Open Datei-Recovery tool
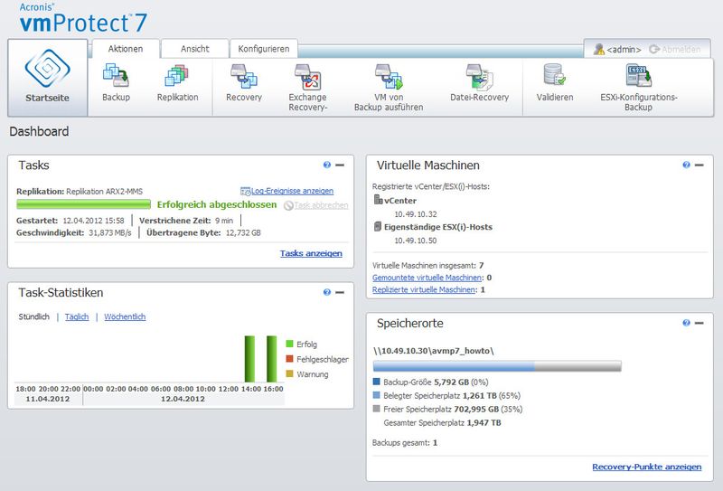723x491 pixels. (x=480, y=76)
